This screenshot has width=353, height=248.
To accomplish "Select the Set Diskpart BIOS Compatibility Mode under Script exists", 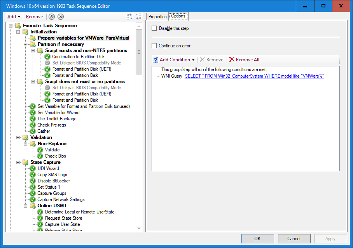I will pos(87,63).
